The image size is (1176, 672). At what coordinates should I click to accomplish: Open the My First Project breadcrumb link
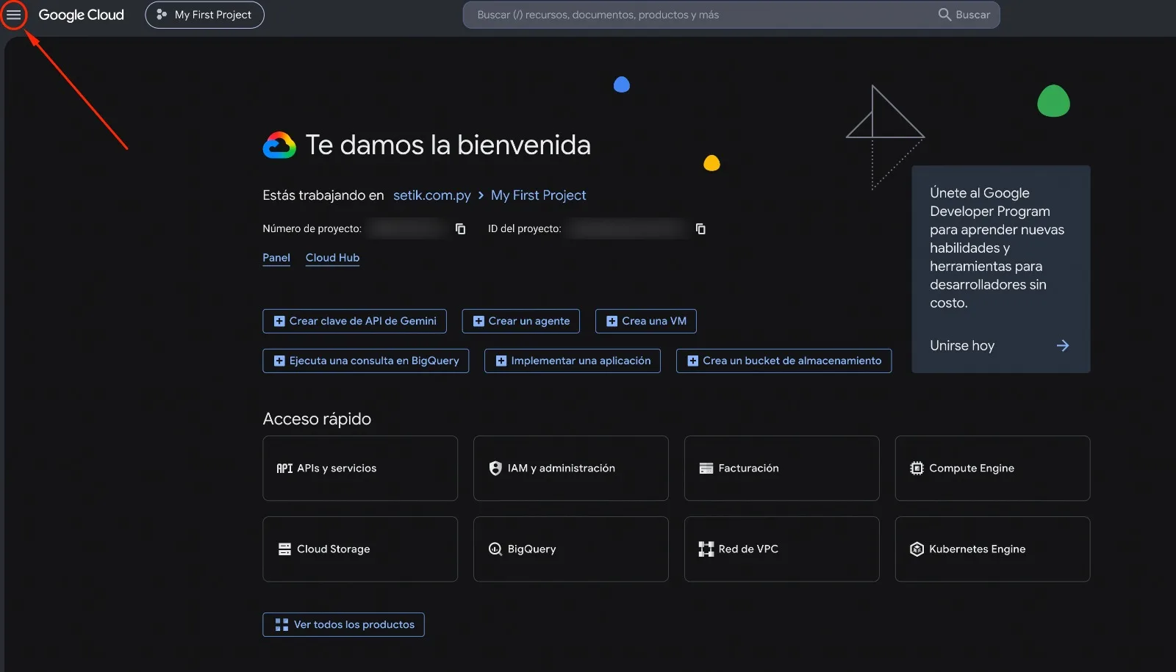point(538,195)
